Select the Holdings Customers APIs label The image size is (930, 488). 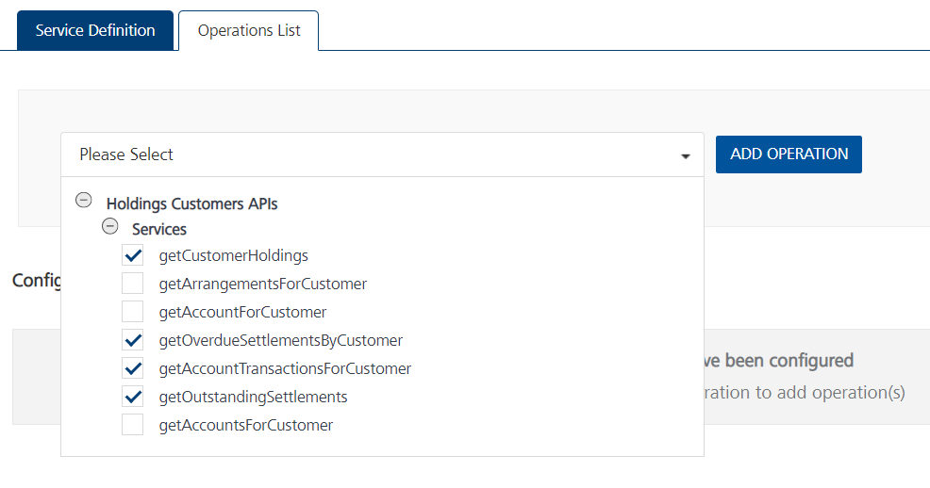coord(191,203)
